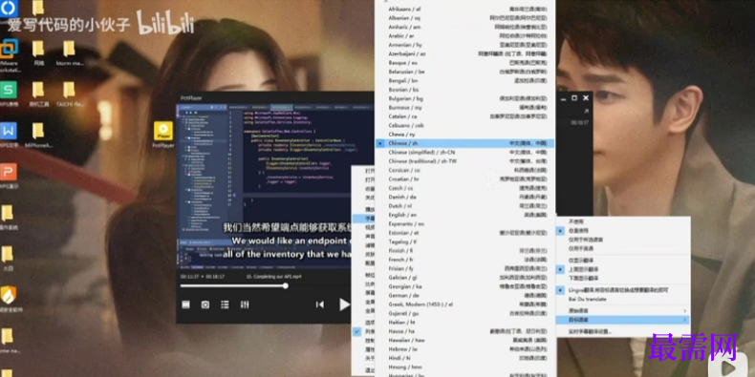Expand the highlighted '目标语言' submenu
The image size is (755, 377).
(623, 320)
